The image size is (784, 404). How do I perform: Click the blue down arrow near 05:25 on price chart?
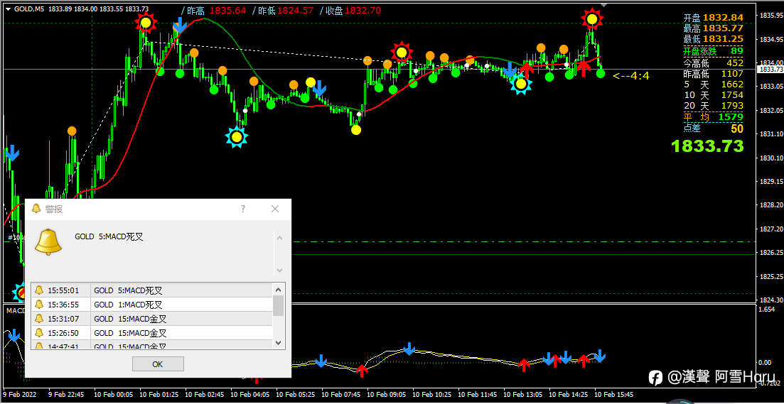pos(319,88)
